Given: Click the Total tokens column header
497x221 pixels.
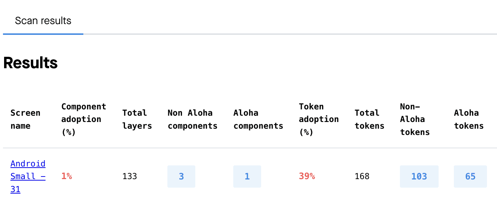Looking at the screenshot, I should [369, 119].
